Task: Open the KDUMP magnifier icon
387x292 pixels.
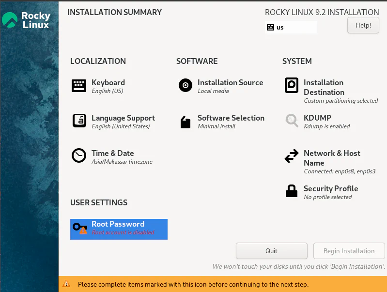Action: [x=292, y=121]
